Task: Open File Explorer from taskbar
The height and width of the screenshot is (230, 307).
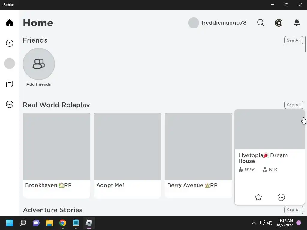Action: click(49, 223)
